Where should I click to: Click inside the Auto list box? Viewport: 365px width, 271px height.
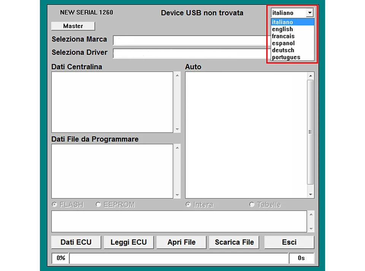coord(246,135)
